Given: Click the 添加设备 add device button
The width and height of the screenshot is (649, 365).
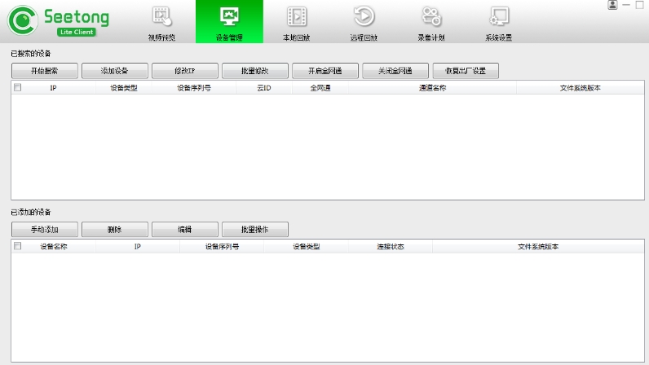Looking at the screenshot, I should tap(115, 71).
